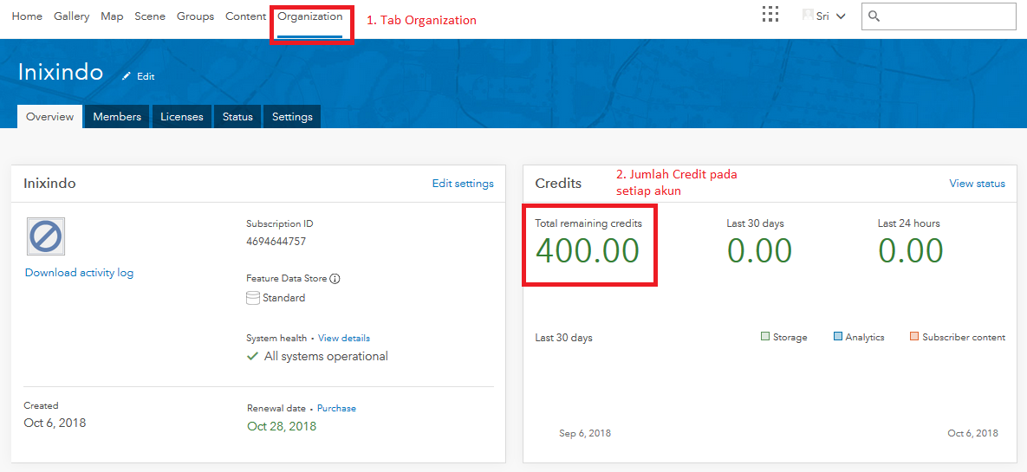Viewport: 1027px width, 472px height.
Task: Switch to the Members tab
Action: coord(117,117)
